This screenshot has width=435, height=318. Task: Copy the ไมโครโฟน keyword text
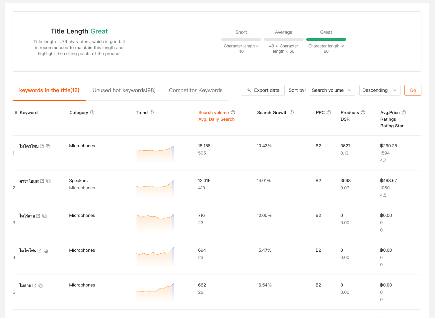coord(48,146)
